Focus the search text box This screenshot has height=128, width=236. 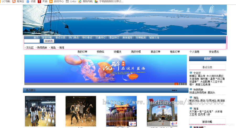click(32, 41)
